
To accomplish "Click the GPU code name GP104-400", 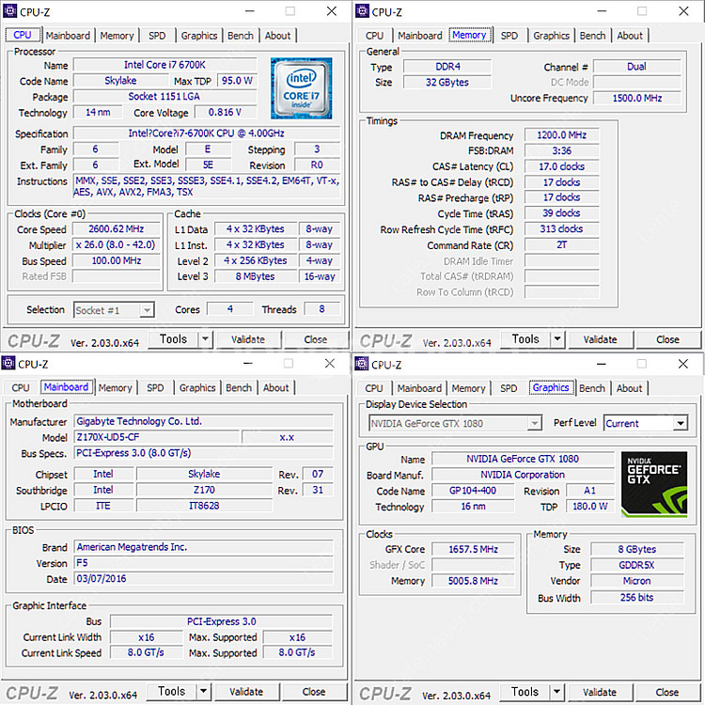I will pos(473,491).
